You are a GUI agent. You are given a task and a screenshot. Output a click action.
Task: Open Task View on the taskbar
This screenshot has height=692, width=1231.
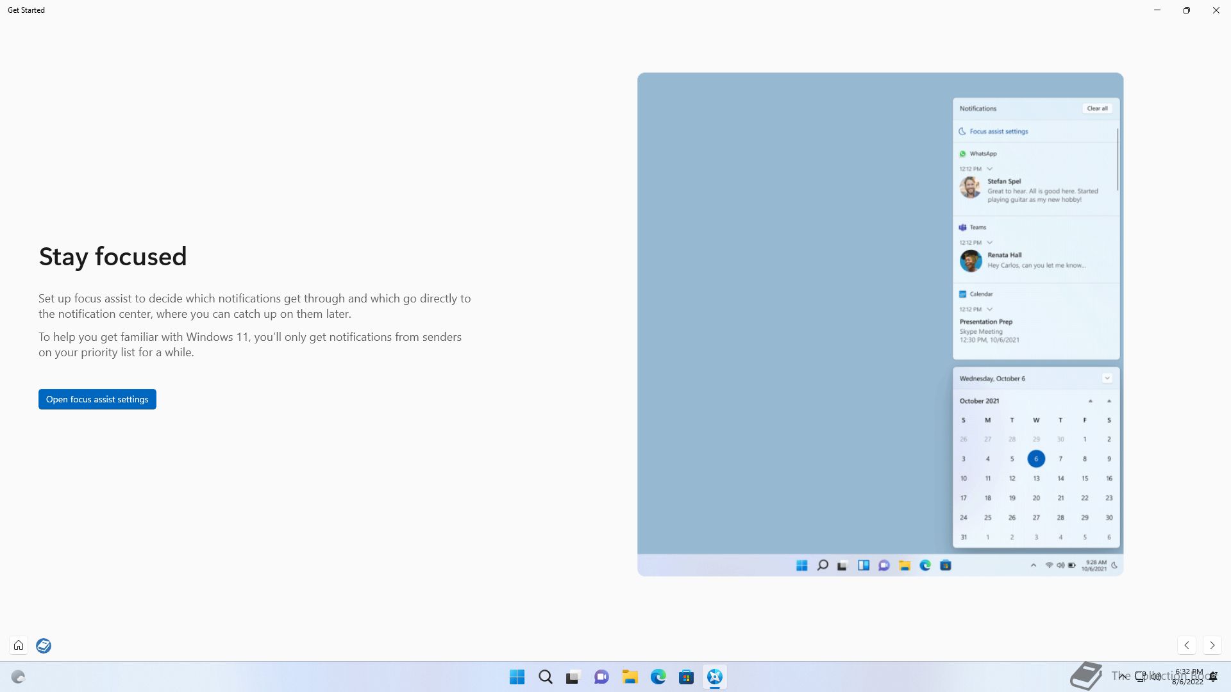573,677
